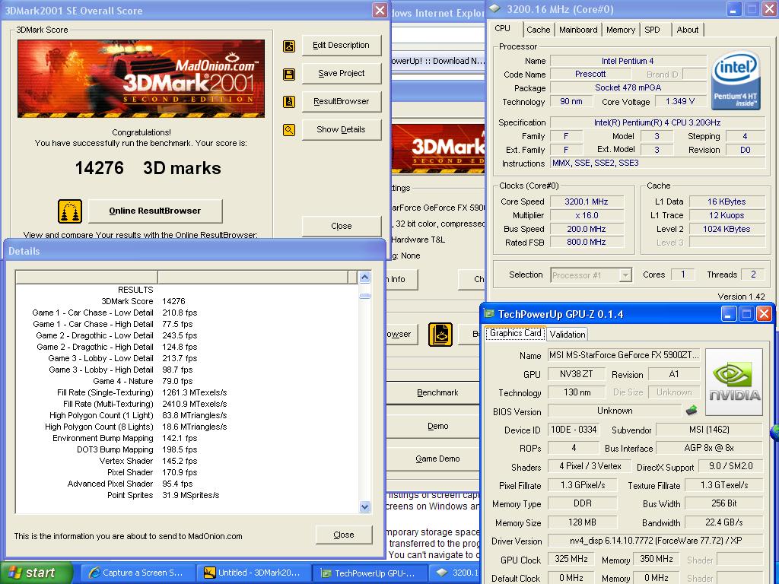Viewport: 779px width, 584px height.
Task: Click the Edit Description icon
Action: pos(288,46)
